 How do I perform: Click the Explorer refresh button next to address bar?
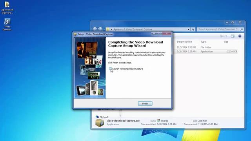pyautogui.click(x=193, y=29)
